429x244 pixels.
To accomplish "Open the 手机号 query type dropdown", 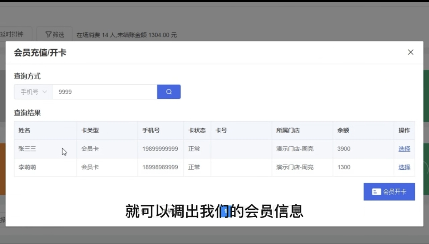I will pos(33,92).
